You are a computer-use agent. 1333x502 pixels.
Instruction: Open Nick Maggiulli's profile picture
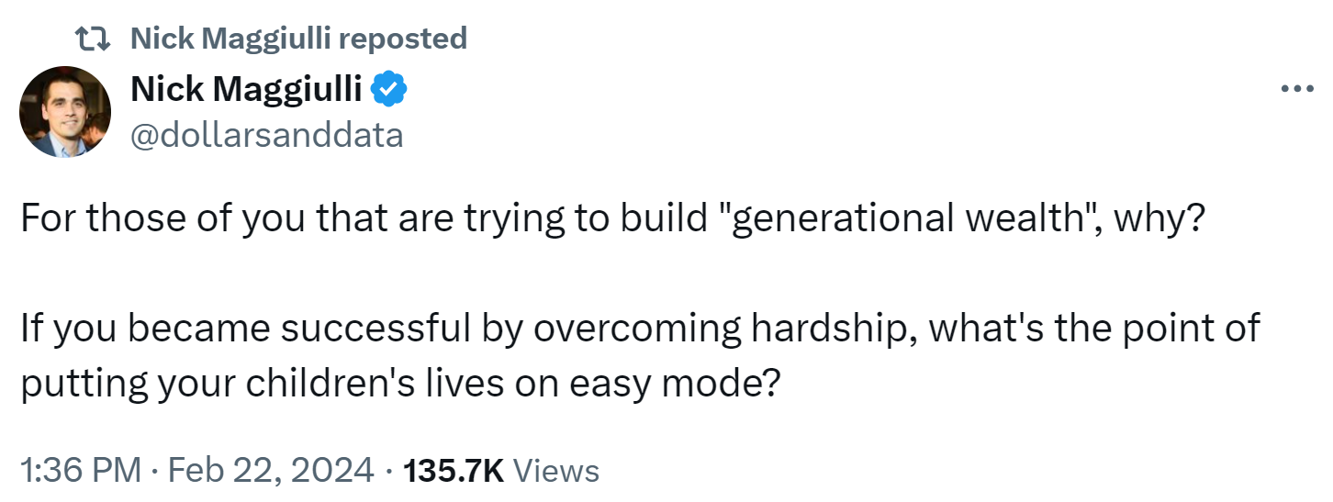tap(65, 112)
